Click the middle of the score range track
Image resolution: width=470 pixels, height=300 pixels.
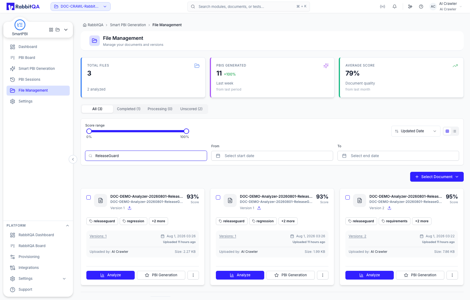(138, 131)
